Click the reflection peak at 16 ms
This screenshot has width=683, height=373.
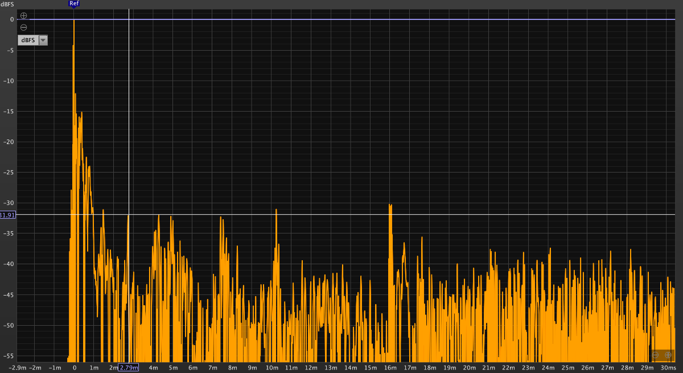pos(390,206)
